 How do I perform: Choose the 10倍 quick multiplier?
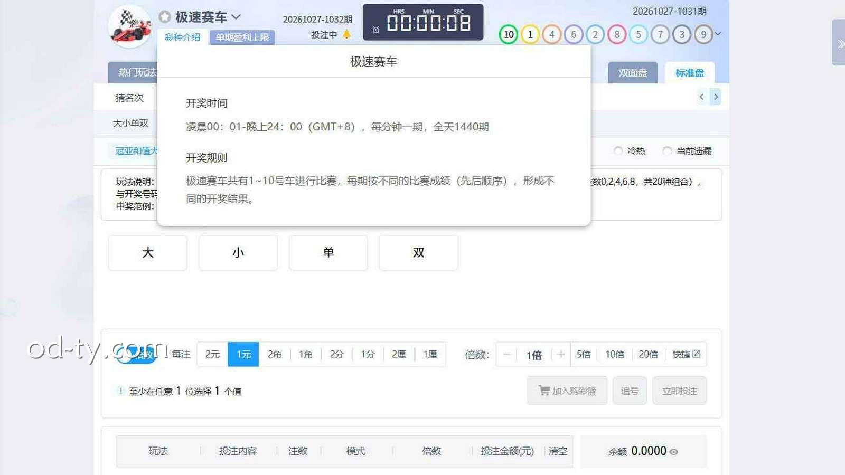pyautogui.click(x=615, y=354)
